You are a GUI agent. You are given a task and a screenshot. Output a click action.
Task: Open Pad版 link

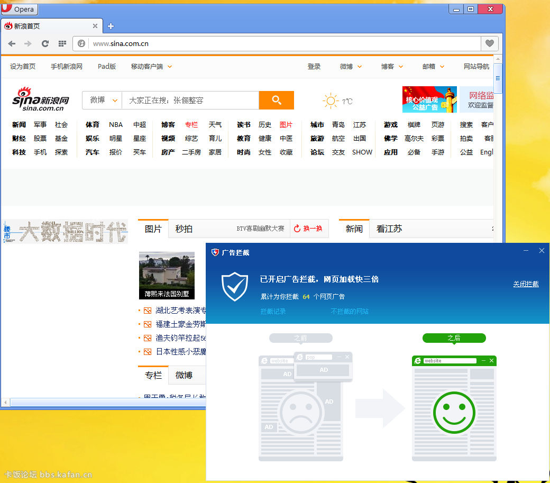point(107,67)
